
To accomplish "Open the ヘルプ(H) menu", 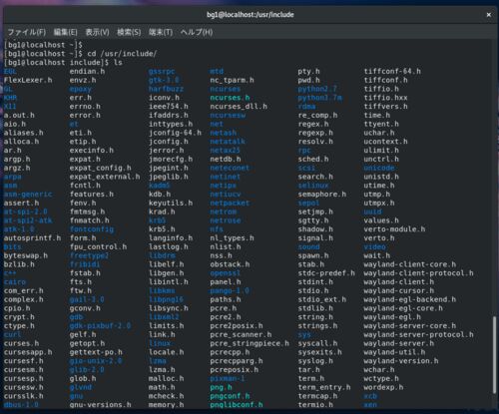I will tap(197, 32).
